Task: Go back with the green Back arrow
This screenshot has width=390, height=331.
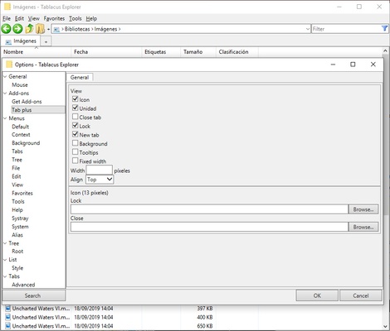Action: 6,29
